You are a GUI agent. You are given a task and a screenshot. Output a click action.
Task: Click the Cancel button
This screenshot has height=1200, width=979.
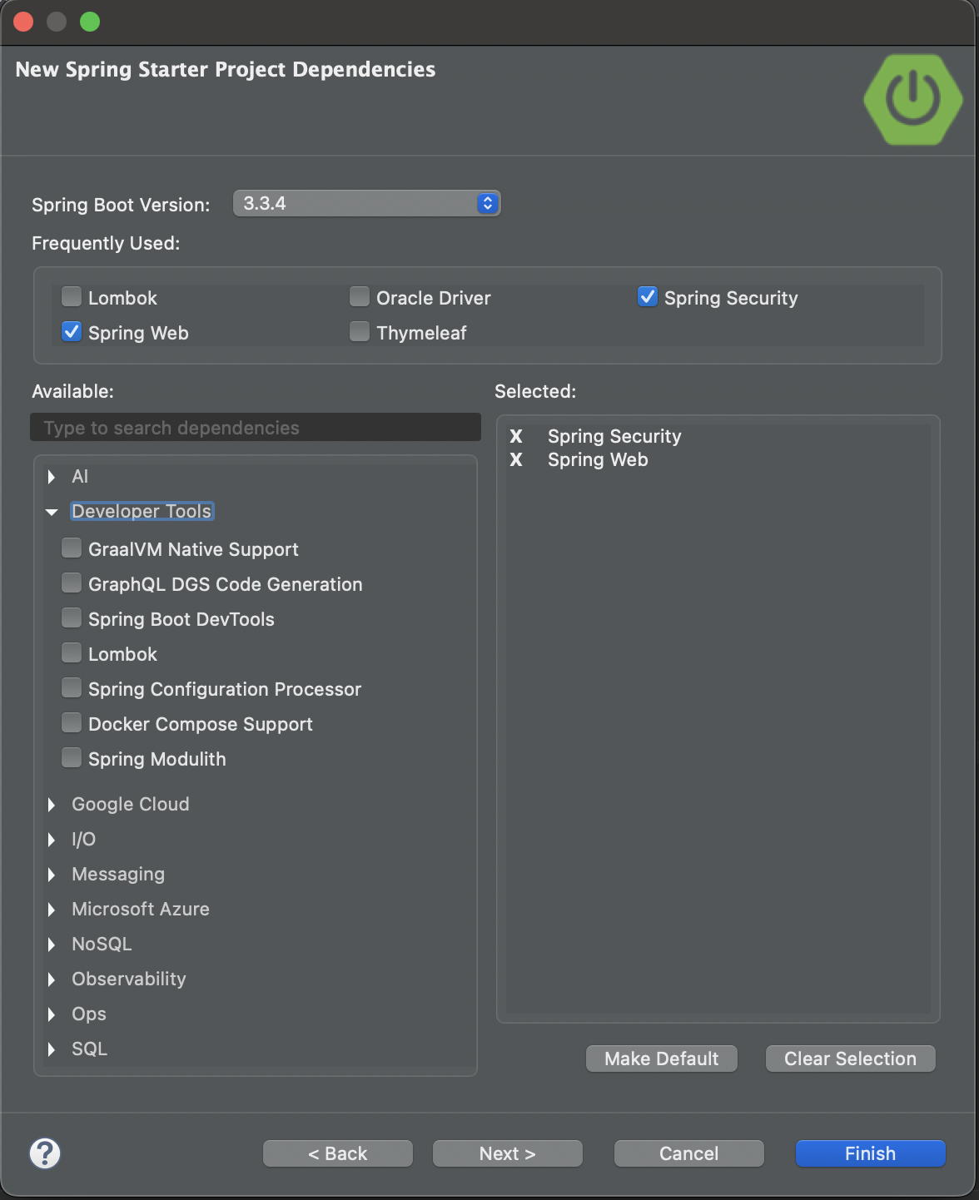click(x=689, y=1153)
